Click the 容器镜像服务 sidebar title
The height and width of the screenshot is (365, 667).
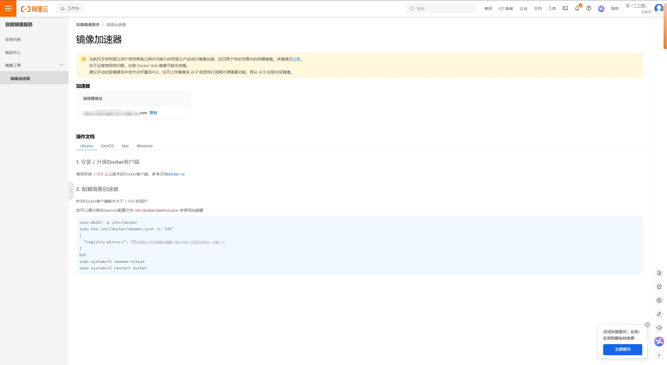19,25
